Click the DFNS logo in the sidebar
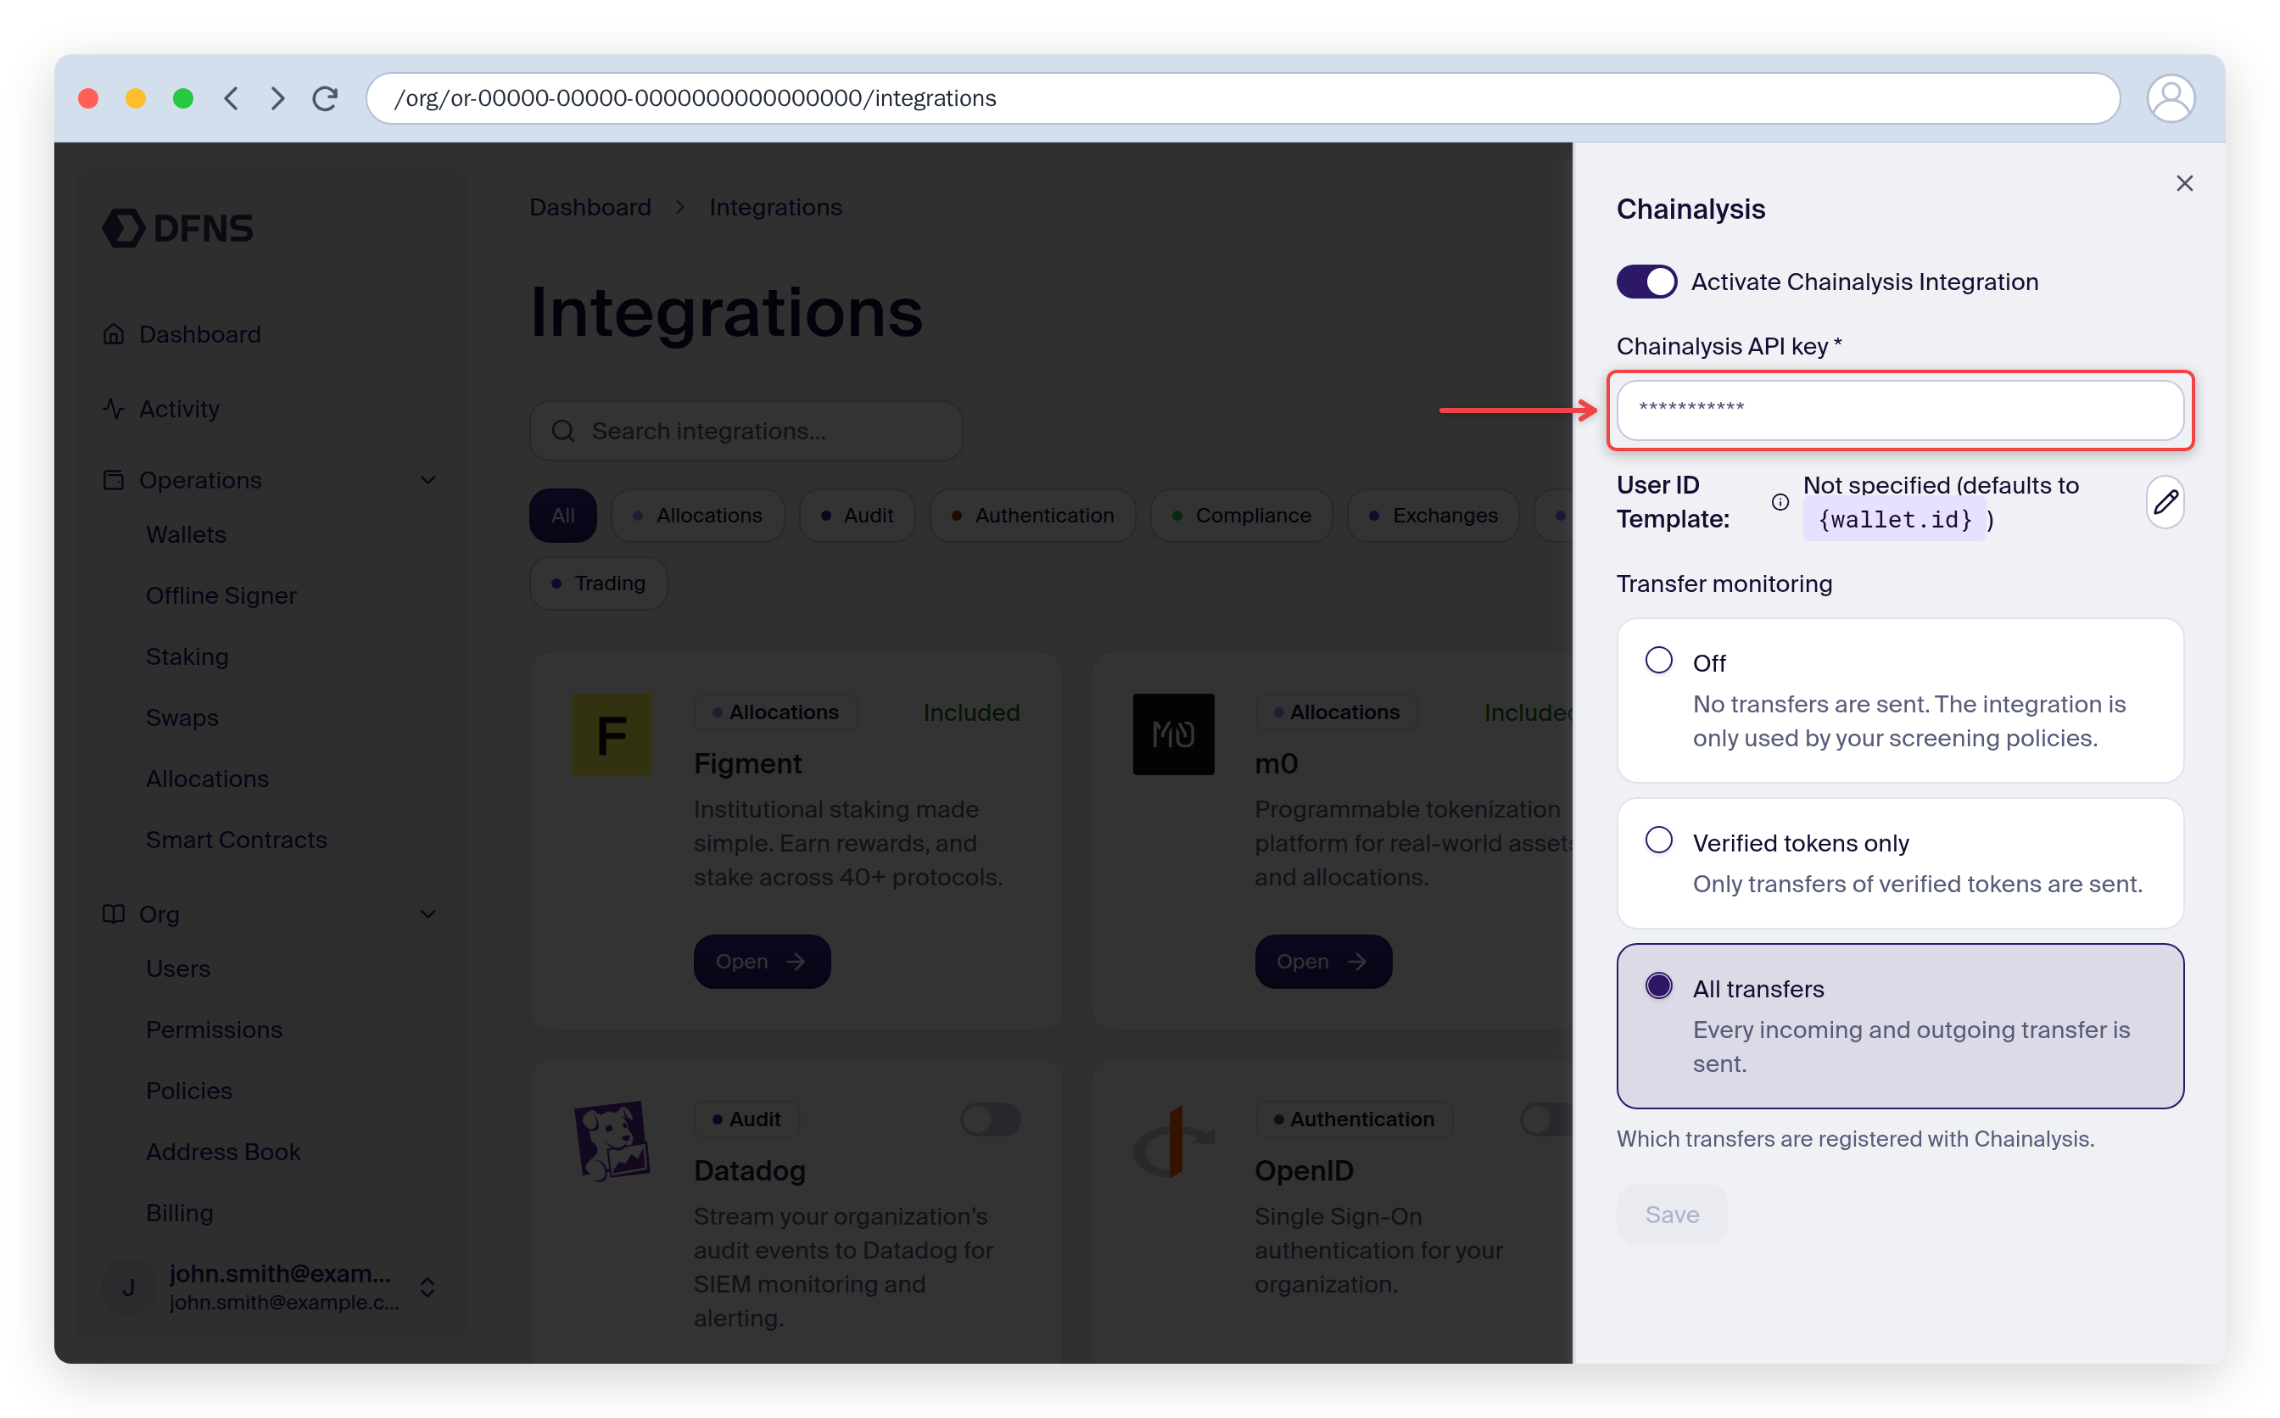 click(177, 228)
